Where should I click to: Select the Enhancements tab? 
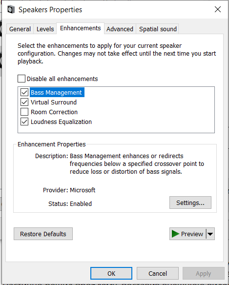[x=80, y=28]
